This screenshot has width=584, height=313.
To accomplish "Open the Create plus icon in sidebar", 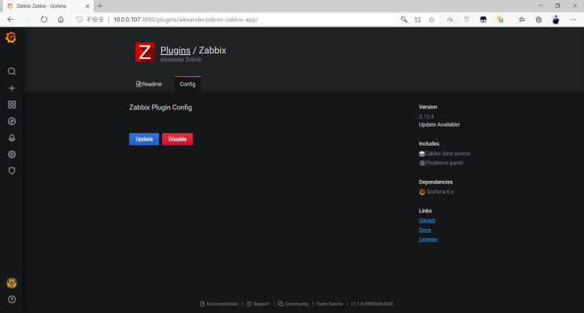I will pos(12,88).
